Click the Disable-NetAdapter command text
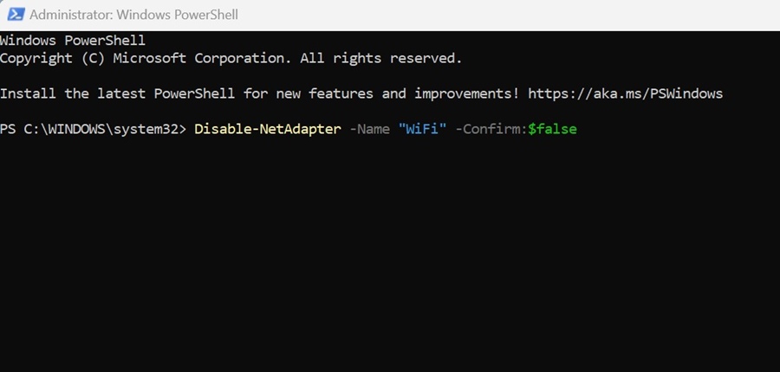780x372 pixels. 268,129
